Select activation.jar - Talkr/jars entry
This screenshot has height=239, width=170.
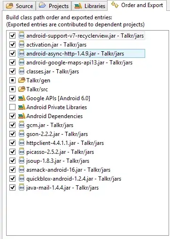click(56, 45)
